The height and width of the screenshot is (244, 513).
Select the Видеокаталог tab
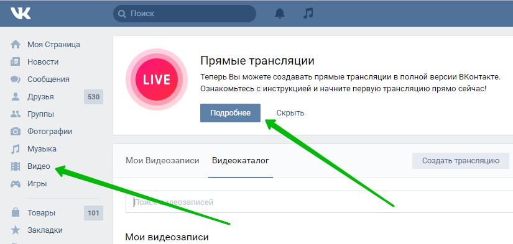241,161
